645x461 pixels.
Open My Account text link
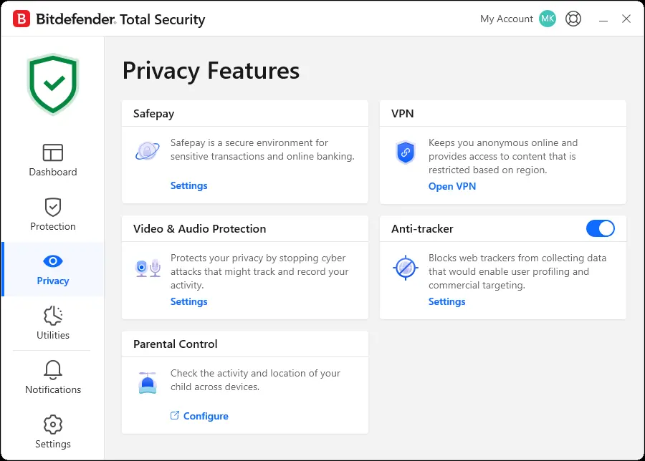tap(507, 19)
